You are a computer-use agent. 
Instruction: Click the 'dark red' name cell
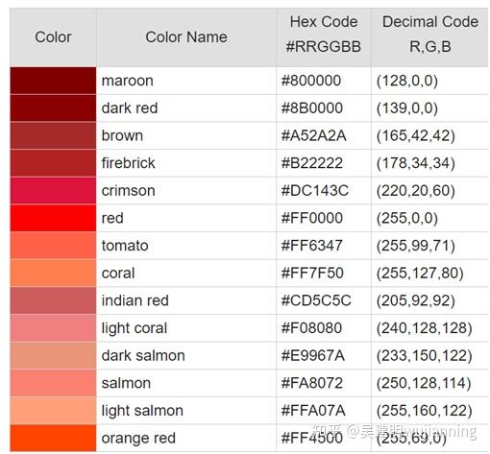coord(186,108)
